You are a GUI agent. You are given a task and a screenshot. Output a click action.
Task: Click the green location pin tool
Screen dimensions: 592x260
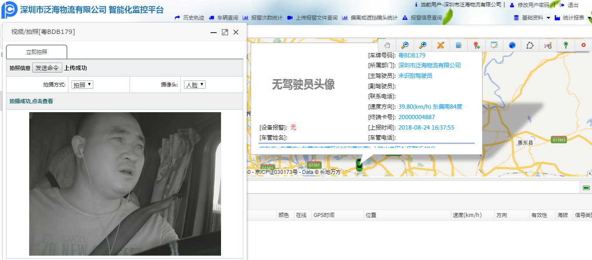[566, 45]
